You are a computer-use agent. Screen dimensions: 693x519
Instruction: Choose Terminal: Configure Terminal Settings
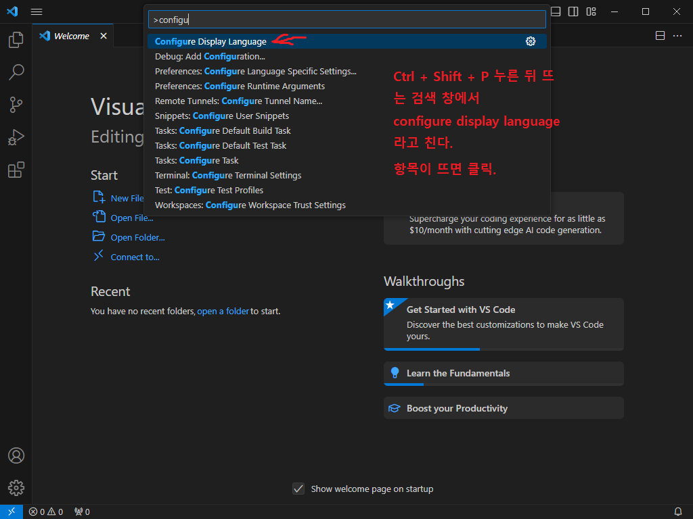(x=347, y=175)
